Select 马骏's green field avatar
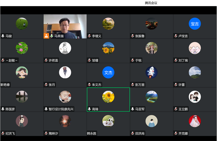217x141 pixels. (22, 24)
